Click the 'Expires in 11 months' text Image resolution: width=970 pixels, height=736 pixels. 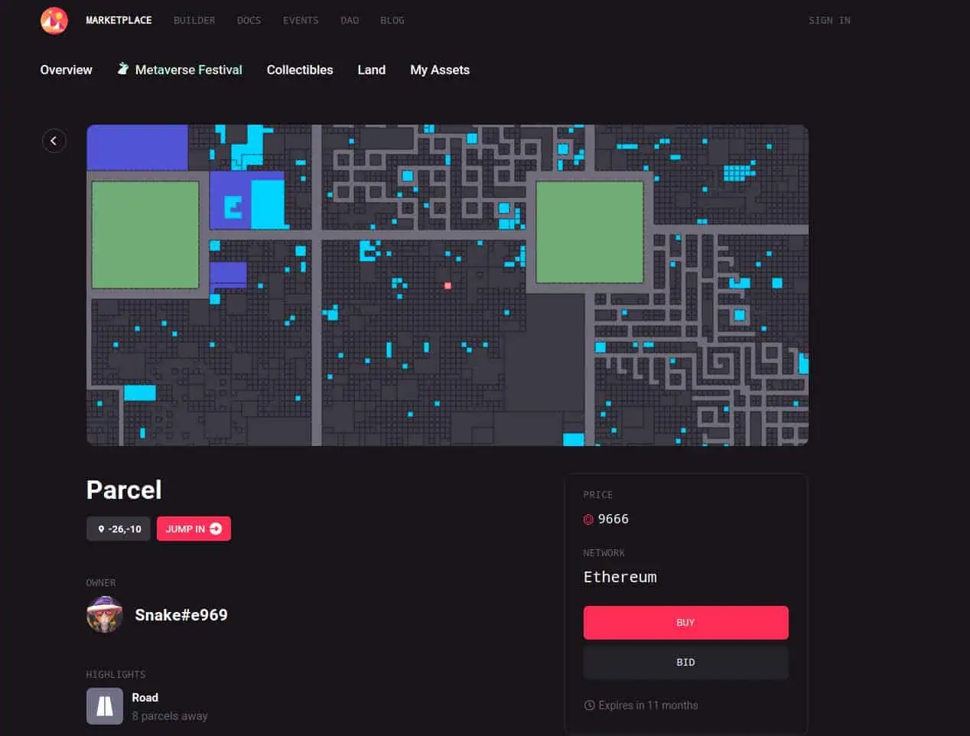648,705
